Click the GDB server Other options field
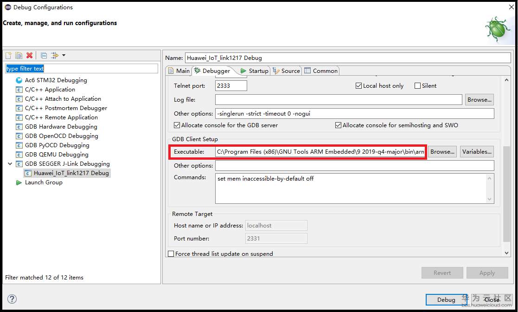Image resolution: width=518 pixels, height=312 pixels. 354,113
